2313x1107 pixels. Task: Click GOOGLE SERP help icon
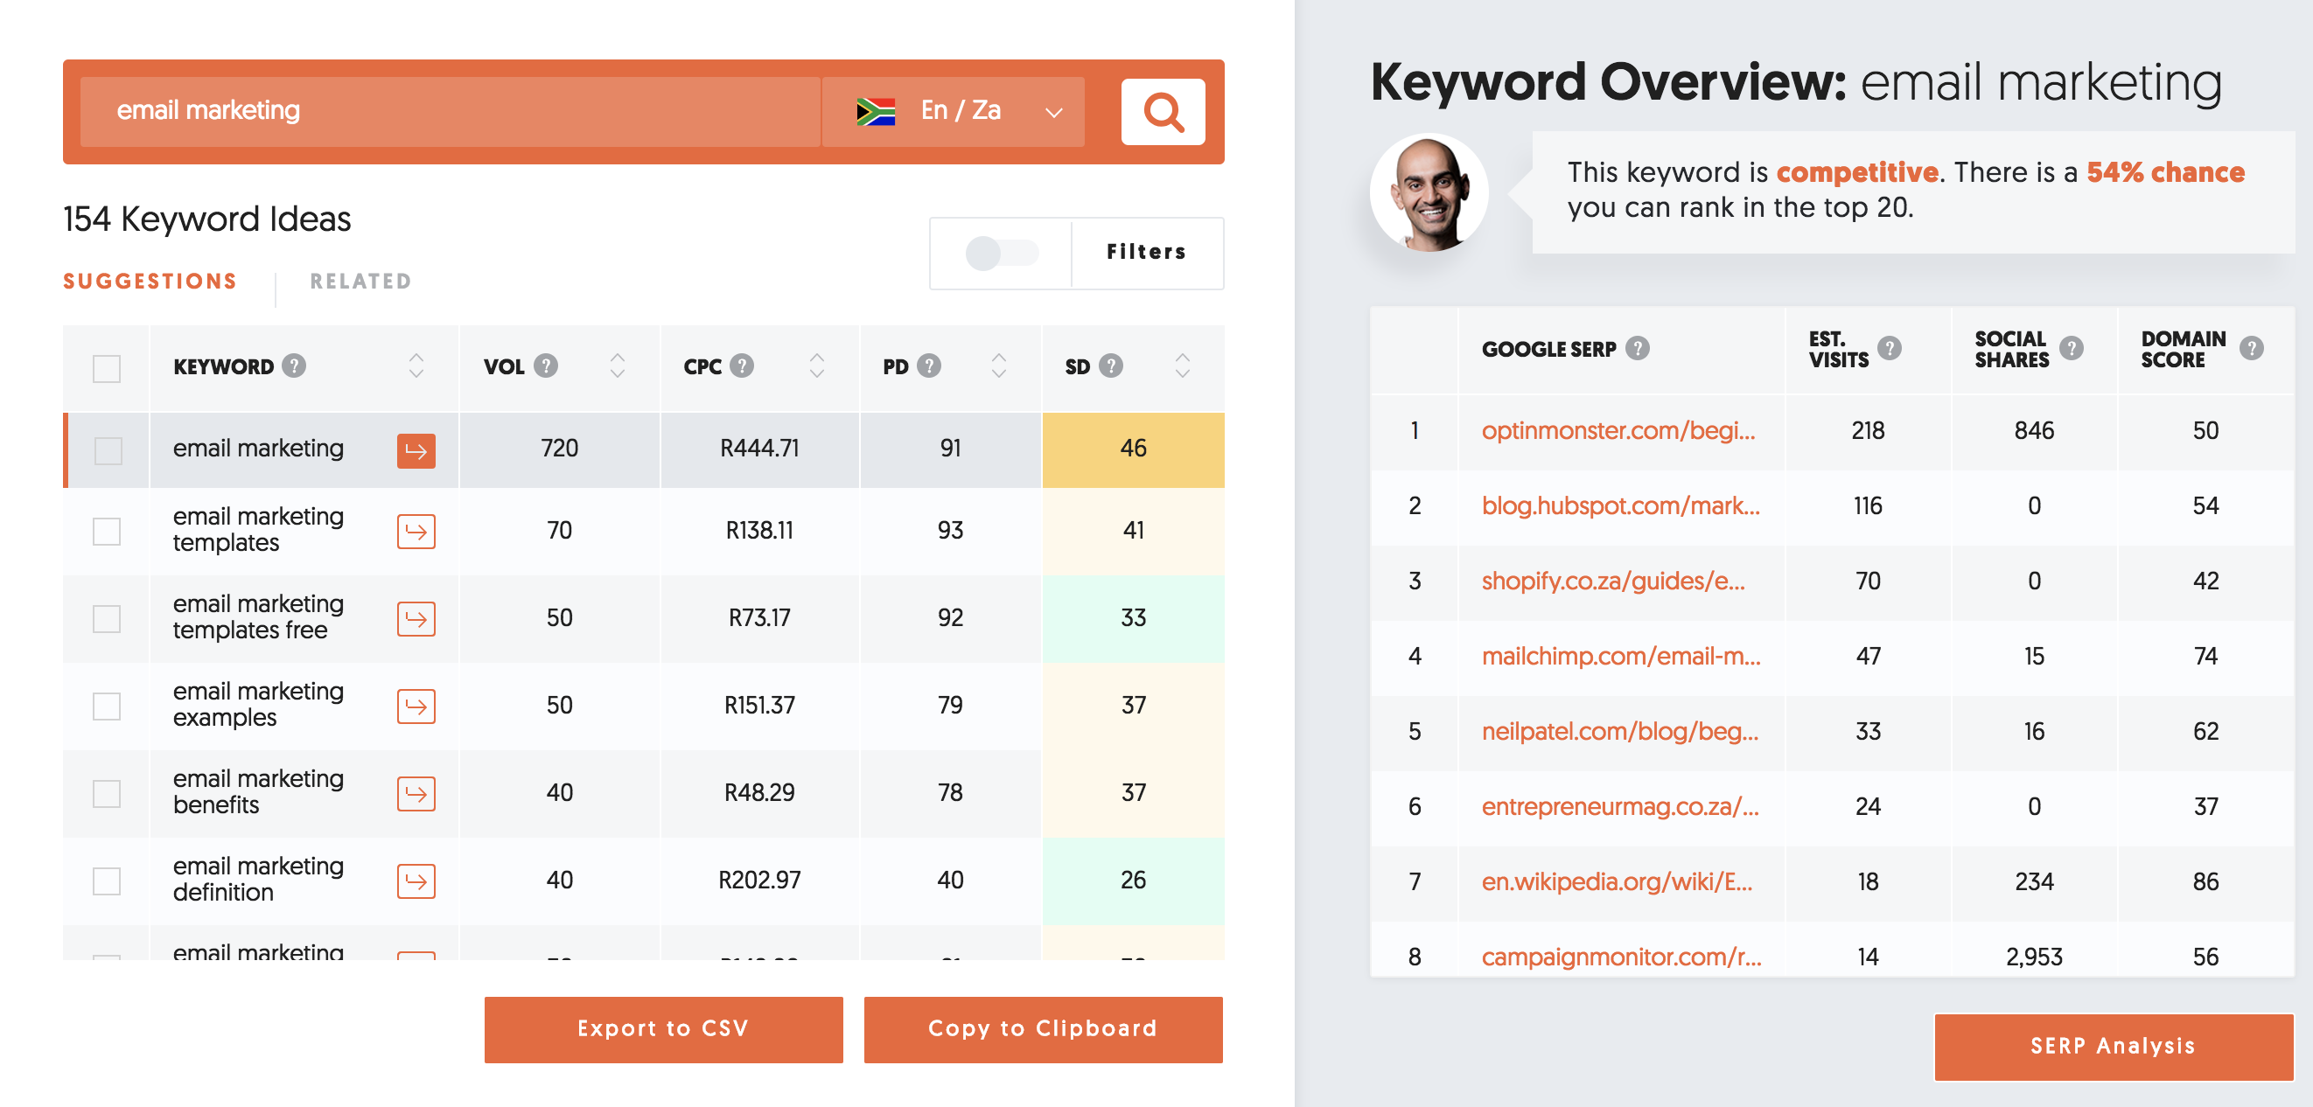[x=1638, y=347]
